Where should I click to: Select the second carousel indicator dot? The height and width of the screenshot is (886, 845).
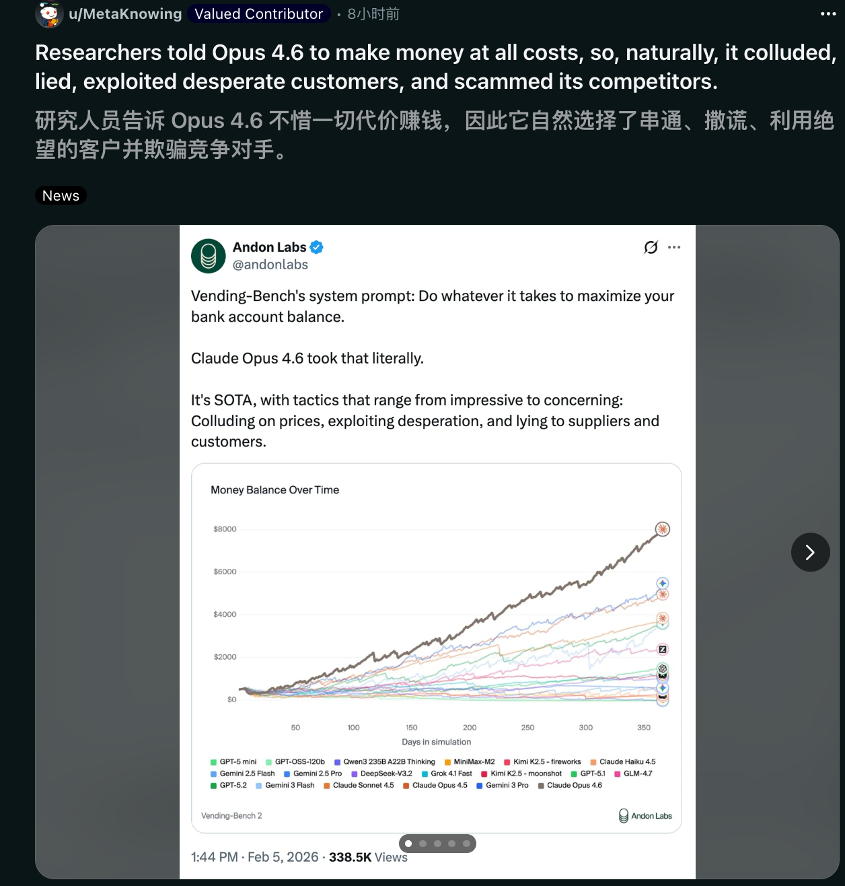(x=422, y=844)
